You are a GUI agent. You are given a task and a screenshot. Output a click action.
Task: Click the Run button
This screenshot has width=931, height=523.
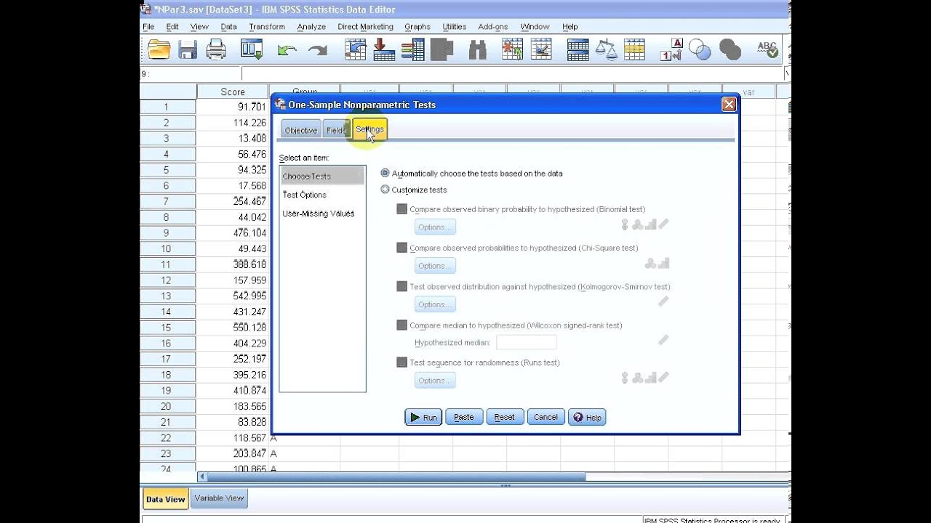[x=423, y=417]
